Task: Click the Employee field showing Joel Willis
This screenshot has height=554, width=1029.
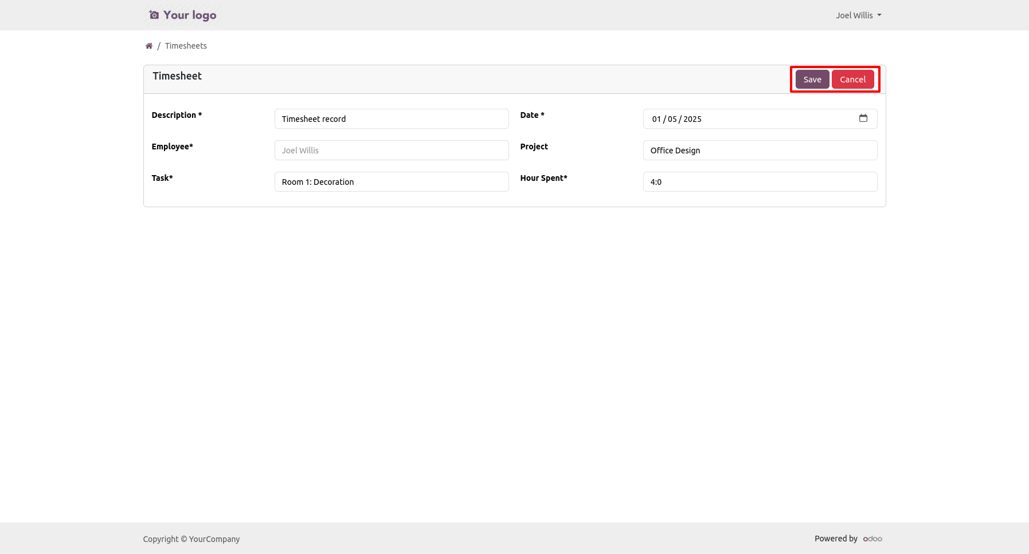Action: pyautogui.click(x=392, y=151)
